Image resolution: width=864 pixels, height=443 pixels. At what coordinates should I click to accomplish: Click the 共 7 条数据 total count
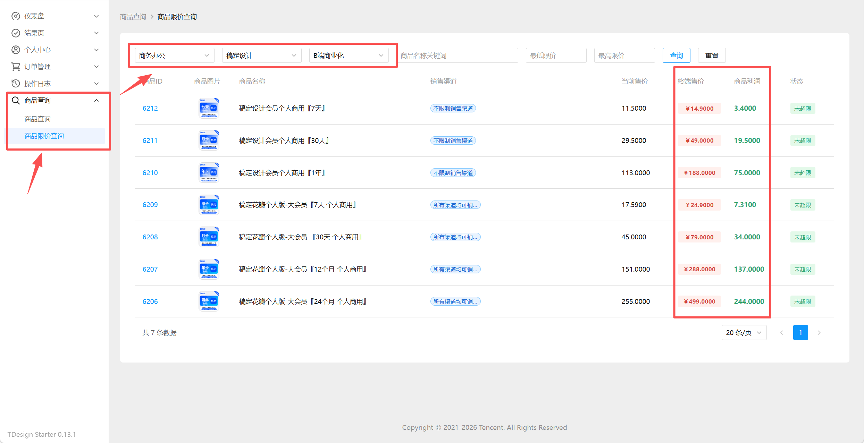[159, 333]
